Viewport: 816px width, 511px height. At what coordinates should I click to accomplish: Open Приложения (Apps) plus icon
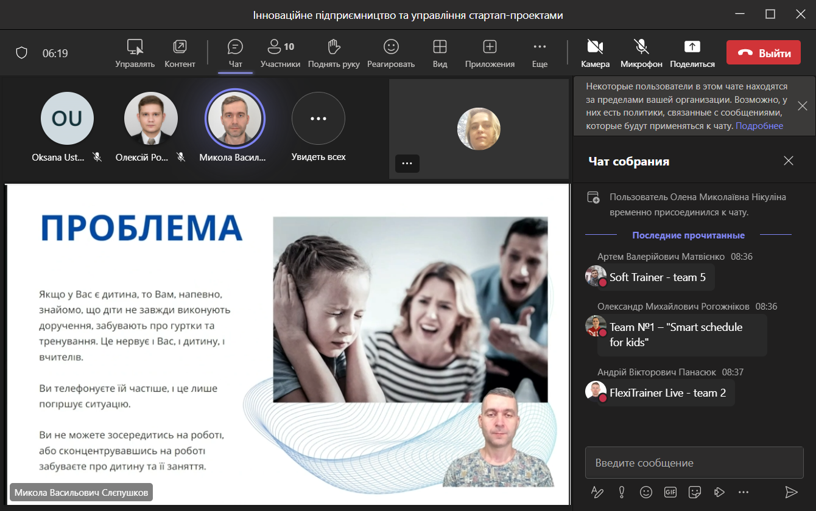(x=490, y=47)
